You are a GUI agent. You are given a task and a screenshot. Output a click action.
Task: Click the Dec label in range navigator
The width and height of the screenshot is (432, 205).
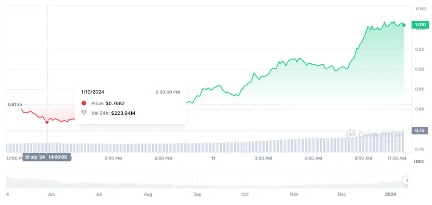[342, 194]
